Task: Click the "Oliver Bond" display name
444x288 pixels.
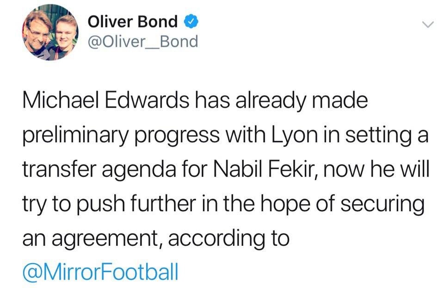Action: [x=132, y=22]
